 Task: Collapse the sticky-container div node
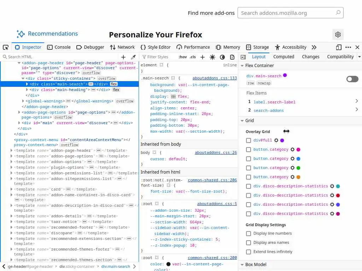[x=23, y=78]
